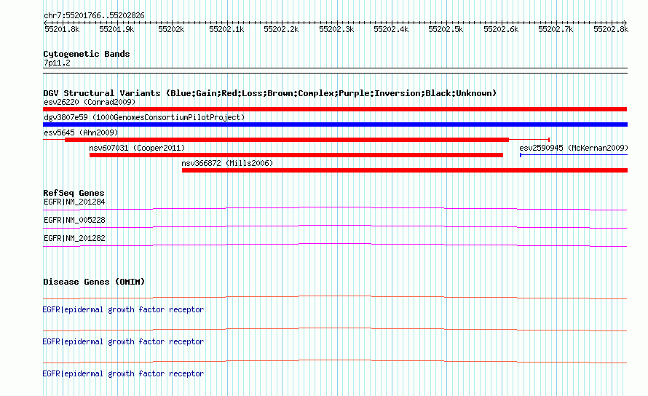
Task: Select the esv2590945 (McKernan2009) thin blue line
Action: (x=574, y=155)
